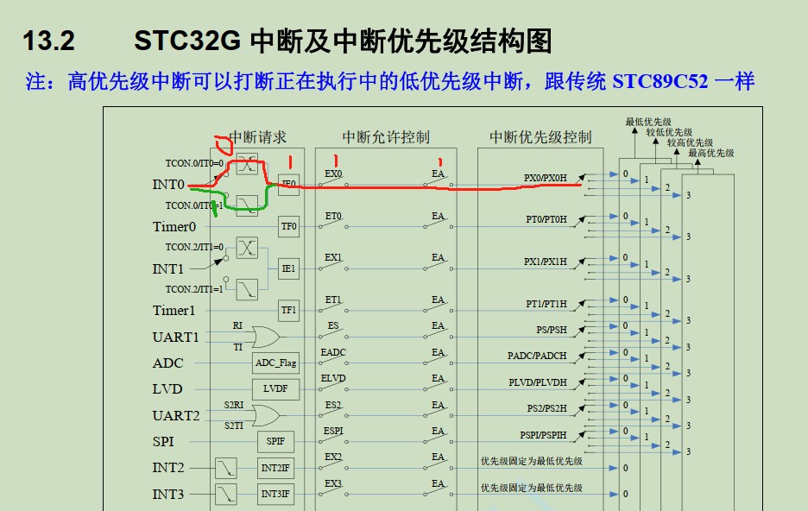Image resolution: width=808 pixels, height=511 pixels.
Task: Click the INT1 both-edge trigger symbol box
Action: pyautogui.click(x=247, y=248)
